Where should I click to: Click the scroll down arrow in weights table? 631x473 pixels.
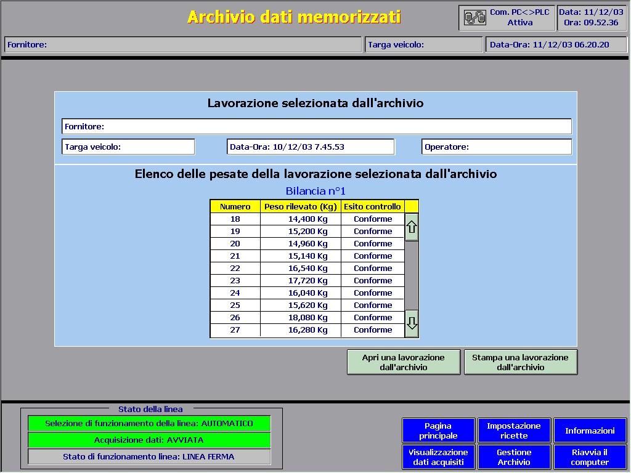tap(411, 323)
